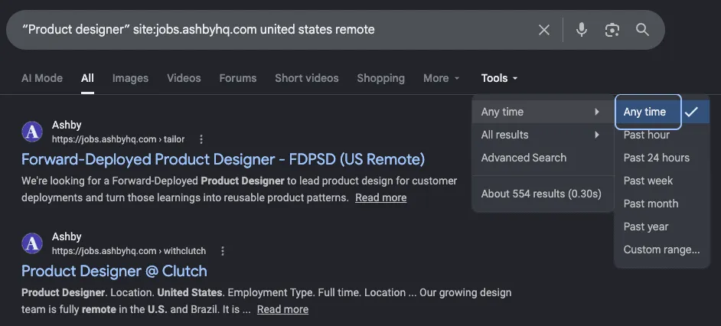
Task: Open search by image via the camera lens icon
Action: 612,30
